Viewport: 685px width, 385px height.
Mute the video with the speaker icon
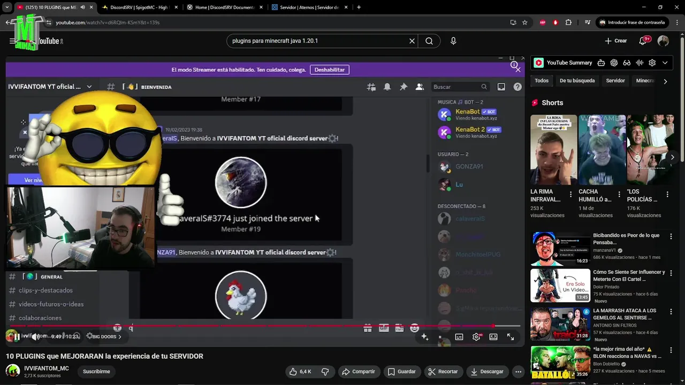pyautogui.click(x=35, y=336)
